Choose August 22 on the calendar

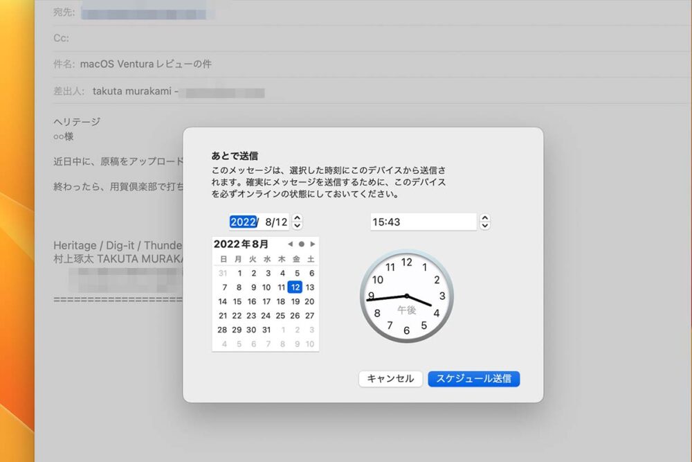coord(238,316)
